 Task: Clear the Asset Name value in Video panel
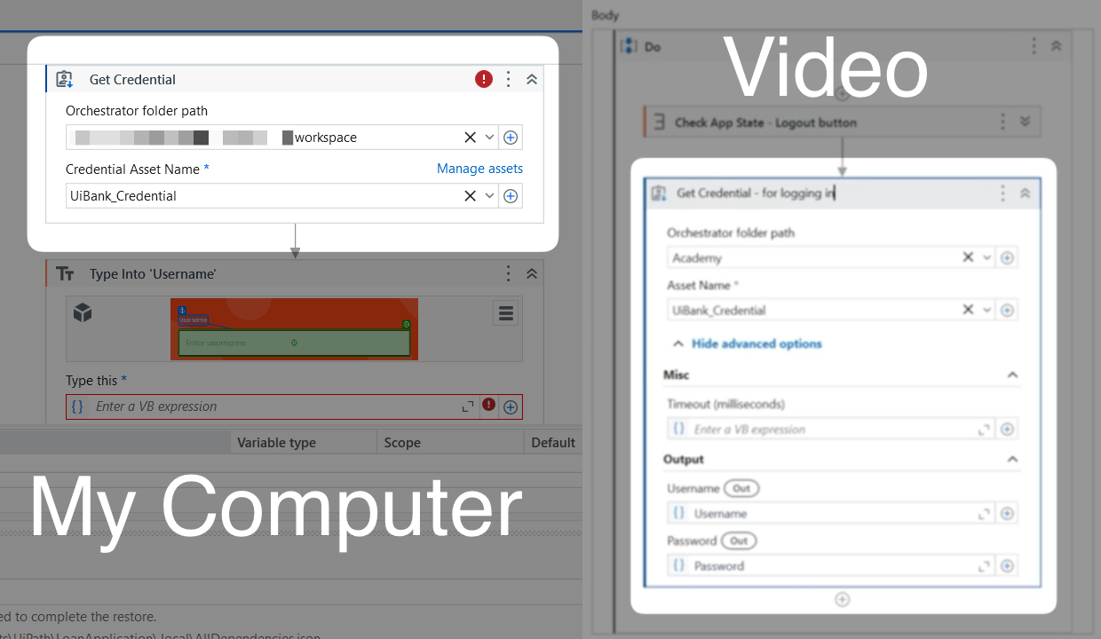968,310
